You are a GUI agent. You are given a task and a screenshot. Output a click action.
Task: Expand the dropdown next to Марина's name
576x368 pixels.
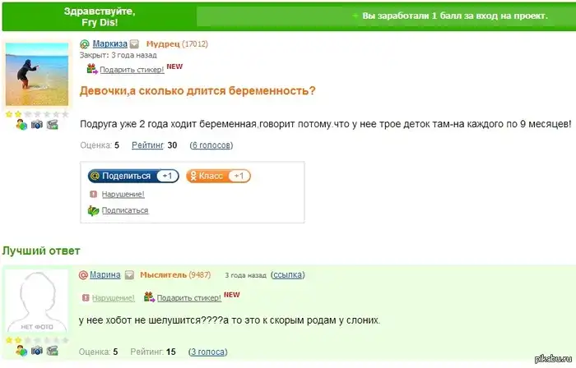click(129, 274)
